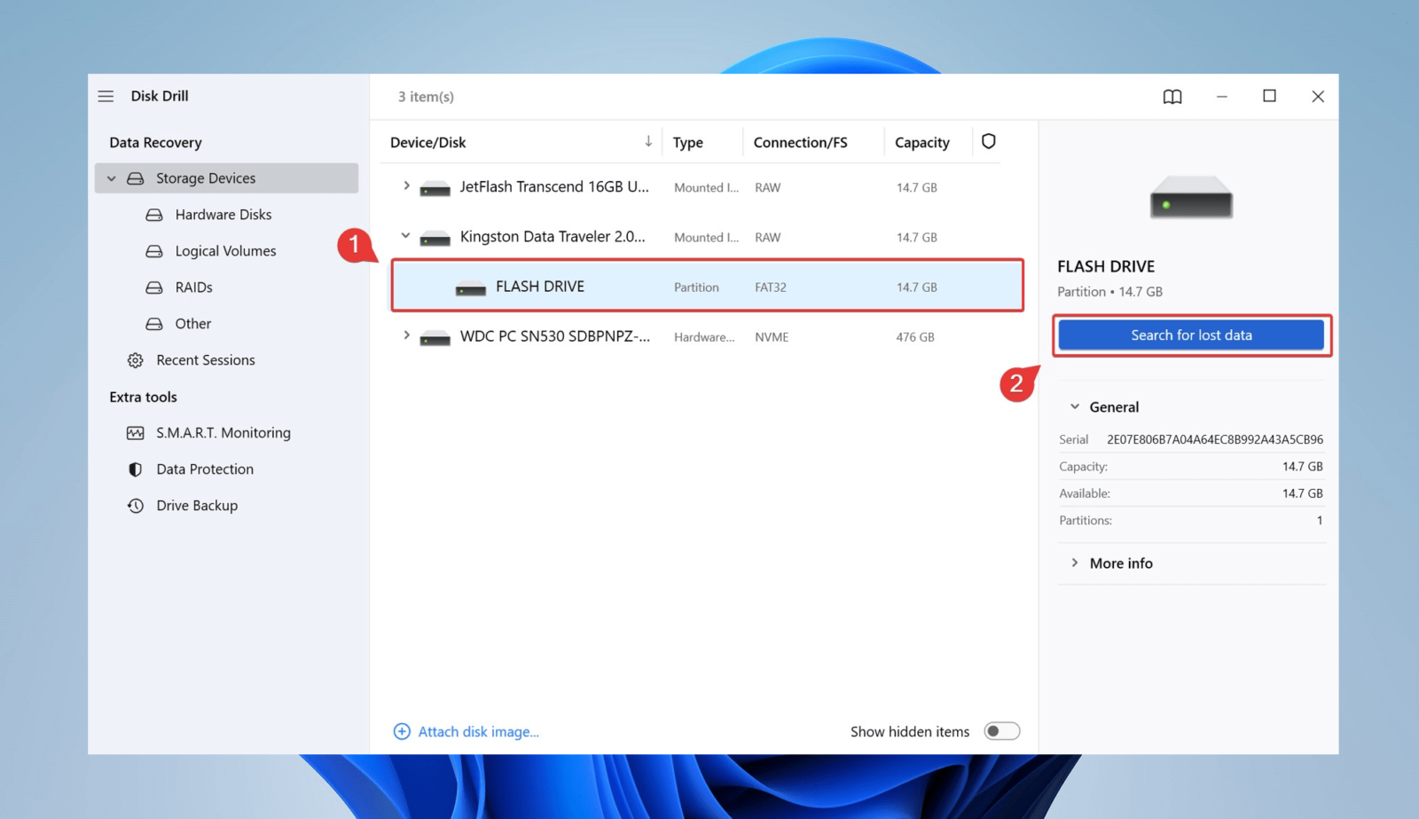Open the help book icon in title bar
The width and height of the screenshot is (1419, 819).
click(x=1172, y=97)
